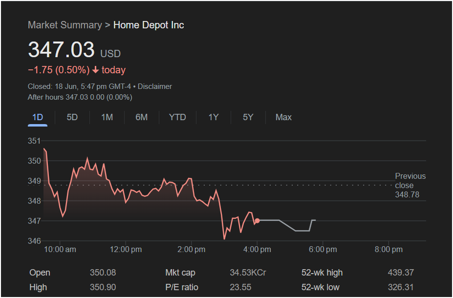Switch to the 5Y tab
This screenshot has width=453, height=298.
pos(248,117)
